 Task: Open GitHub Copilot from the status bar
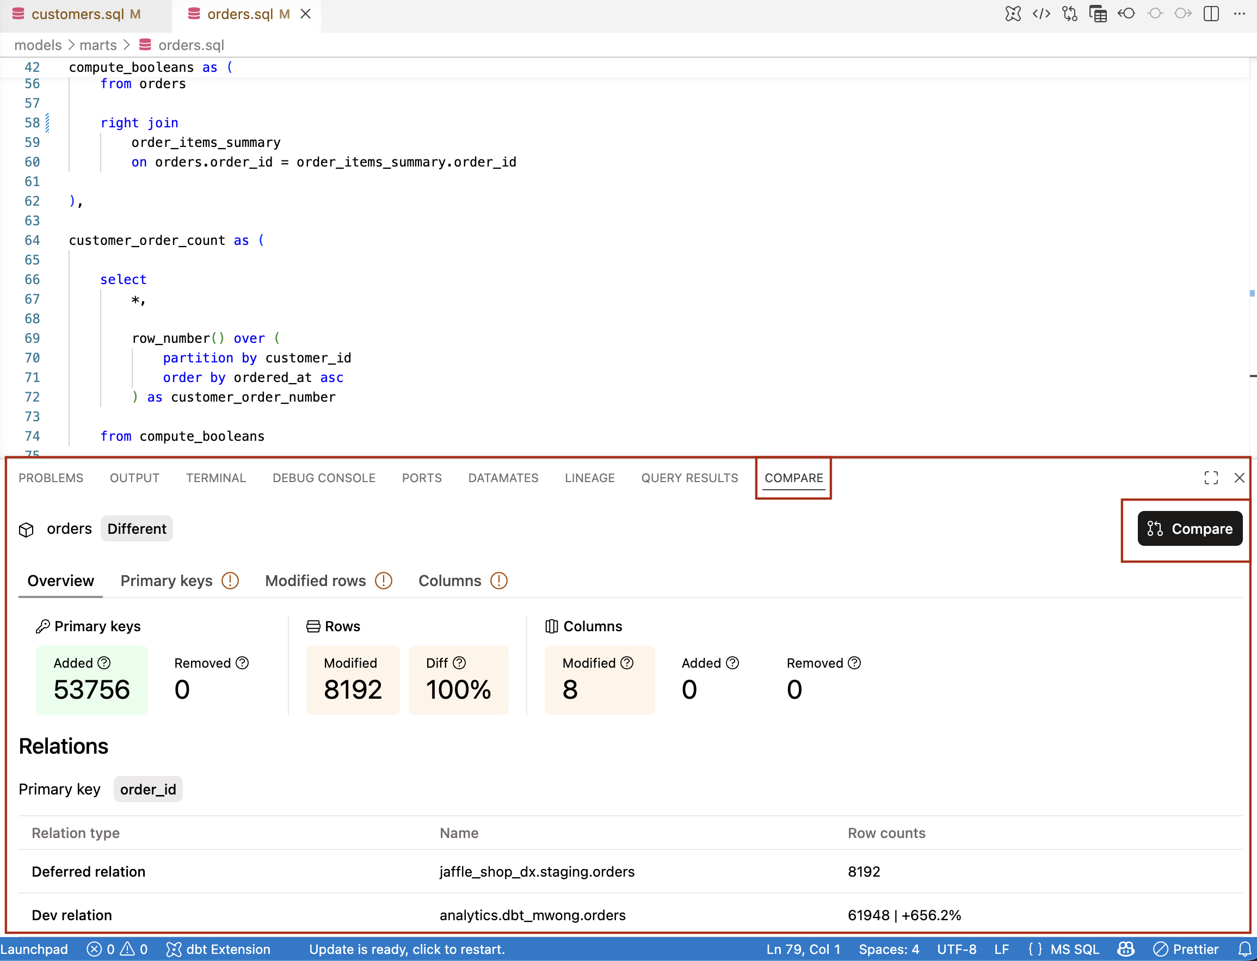[x=1125, y=950]
